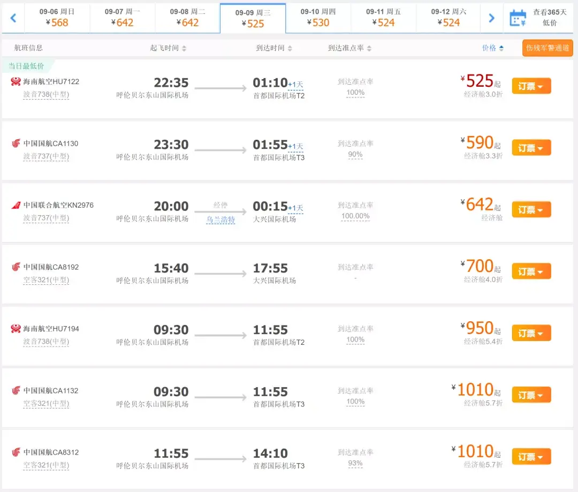Switch to the 09-06 Sunday ¥568 date tab
578x492 pixels.
tap(57, 18)
